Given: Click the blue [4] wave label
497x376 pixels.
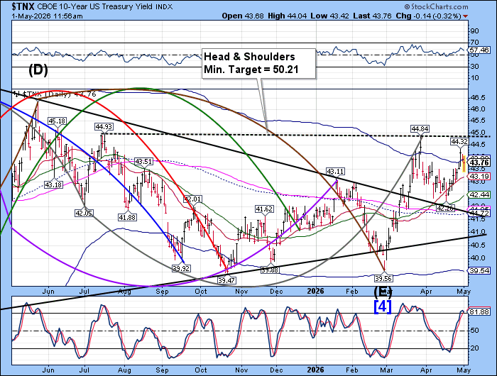Looking at the screenshot, I should [x=383, y=306].
